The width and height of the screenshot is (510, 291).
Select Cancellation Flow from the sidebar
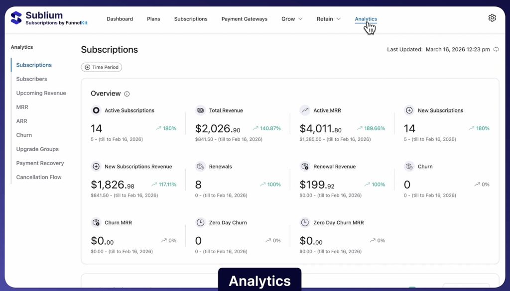[39, 177]
